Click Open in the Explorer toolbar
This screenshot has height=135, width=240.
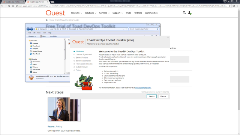(x=43, y=36)
